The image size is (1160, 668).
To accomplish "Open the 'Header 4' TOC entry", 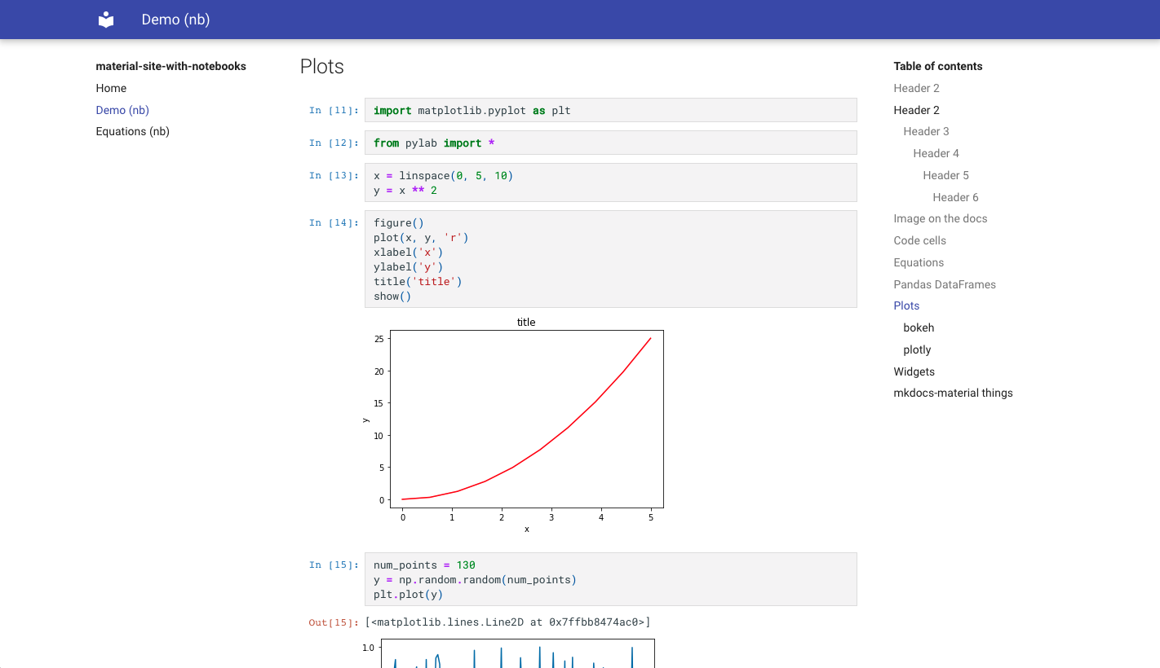I will click(x=936, y=153).
